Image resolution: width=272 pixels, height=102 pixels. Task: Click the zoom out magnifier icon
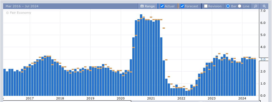264,6
